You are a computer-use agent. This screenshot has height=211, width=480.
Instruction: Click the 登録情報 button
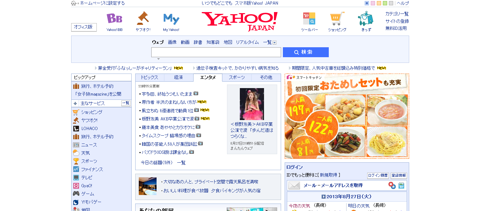click(x=399, y=176)
